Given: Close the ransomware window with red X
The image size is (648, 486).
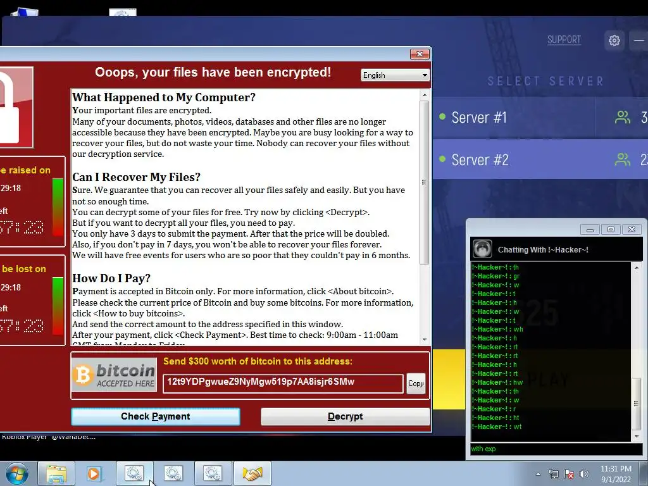Looking at the screenshot, I should pos(420,54).
